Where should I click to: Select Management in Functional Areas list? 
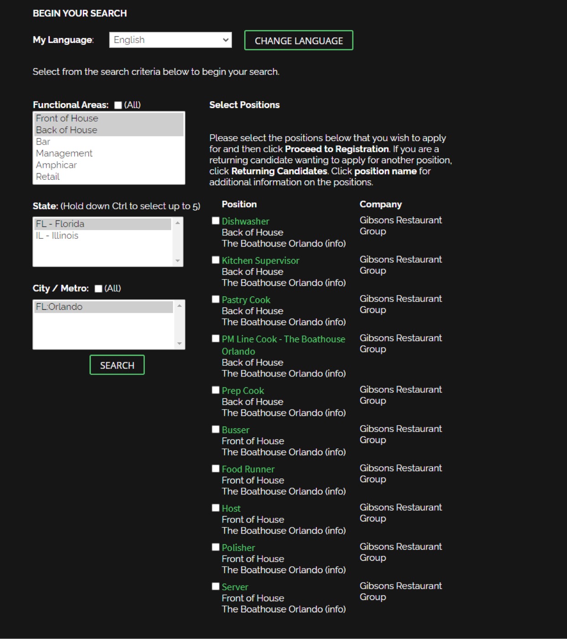(64, 153)
